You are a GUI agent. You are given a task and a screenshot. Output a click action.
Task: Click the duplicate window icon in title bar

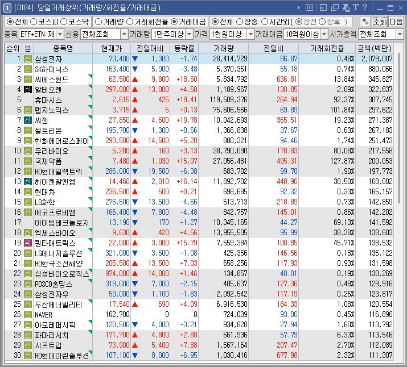click(x=335, y=8)
